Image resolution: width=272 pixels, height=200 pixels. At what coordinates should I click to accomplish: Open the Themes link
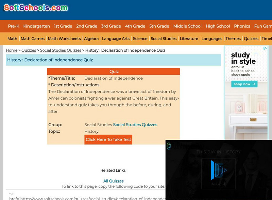tap(233, 38)
